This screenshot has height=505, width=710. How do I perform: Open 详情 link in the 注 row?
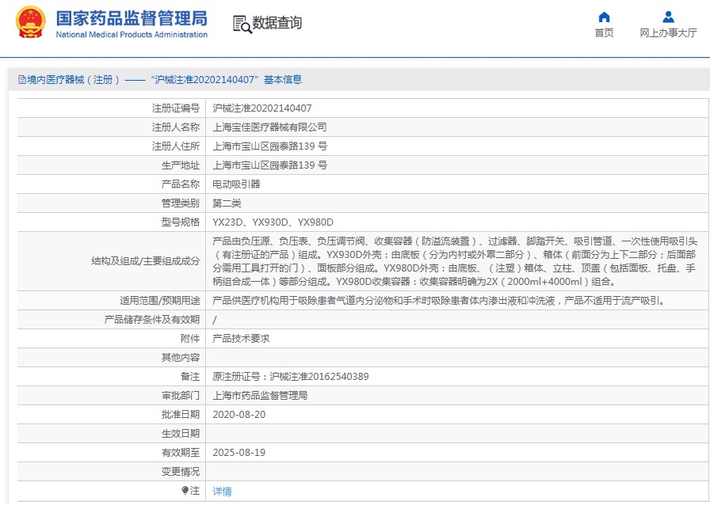(222, 492)
